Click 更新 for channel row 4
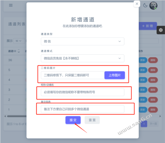165x143 pixels. tap(143, 80)
